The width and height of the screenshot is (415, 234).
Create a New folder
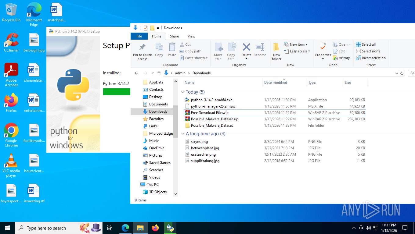coord(276,51)
